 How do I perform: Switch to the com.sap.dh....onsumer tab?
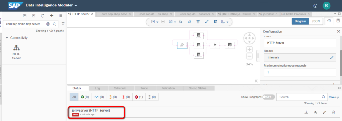[195, 14]
